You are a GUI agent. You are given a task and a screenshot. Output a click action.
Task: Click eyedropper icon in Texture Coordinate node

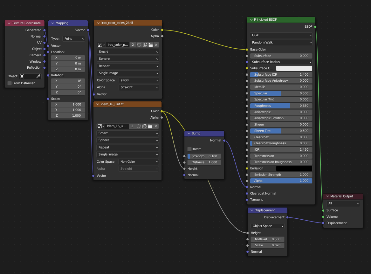click(38, 76)
